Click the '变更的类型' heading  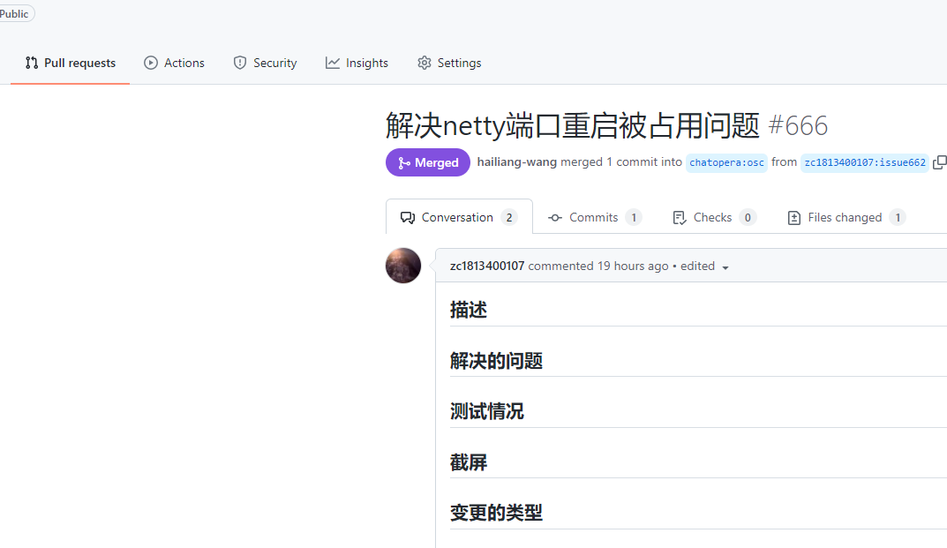496,513
